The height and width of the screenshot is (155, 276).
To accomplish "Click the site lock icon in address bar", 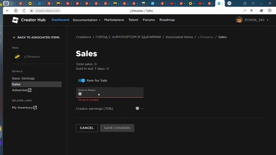I will click(31, 11).
